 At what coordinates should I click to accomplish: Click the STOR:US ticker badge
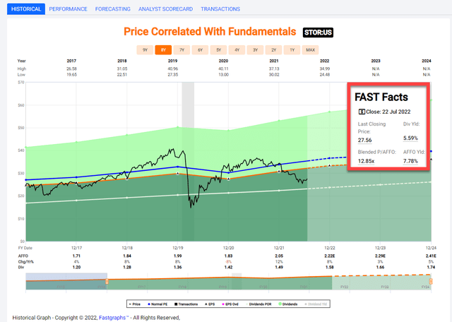(x=318, y=32)
